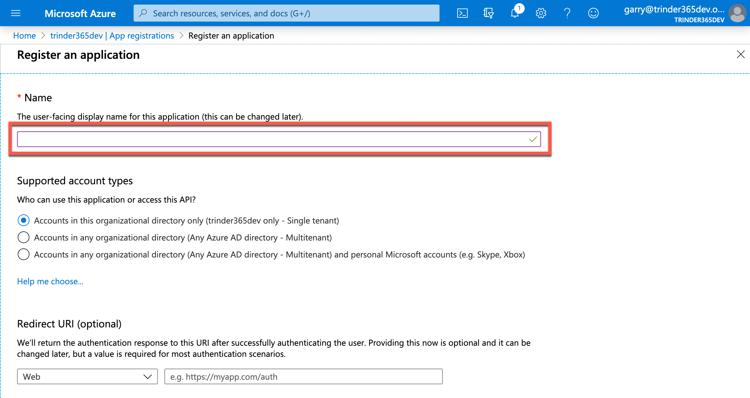Click the Redirect URI text box

[x=303, y=377]
